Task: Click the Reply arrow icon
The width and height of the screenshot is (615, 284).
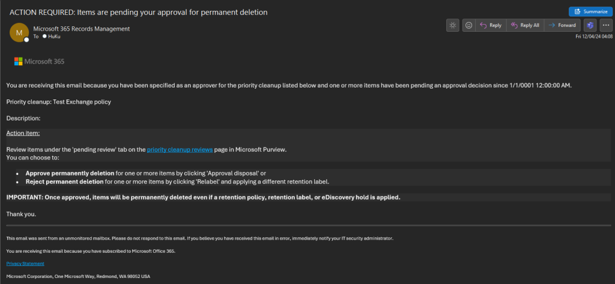Action: (483, 25)
